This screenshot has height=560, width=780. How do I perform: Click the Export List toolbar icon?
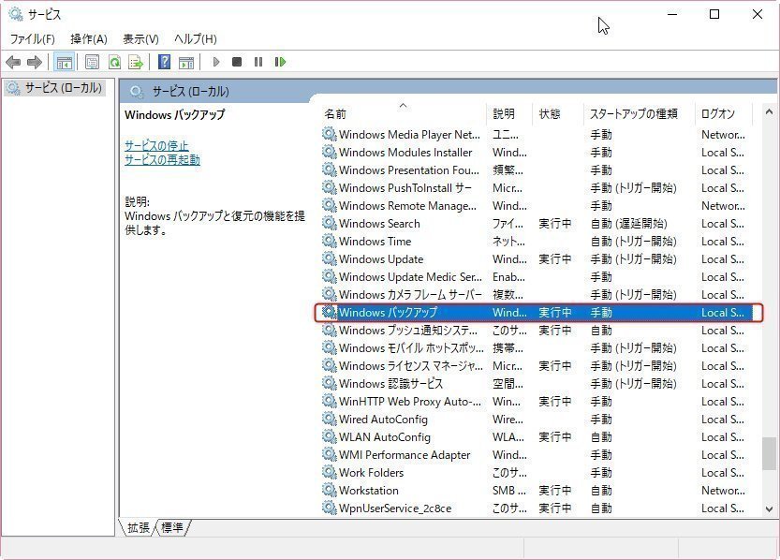click(136, 62)
